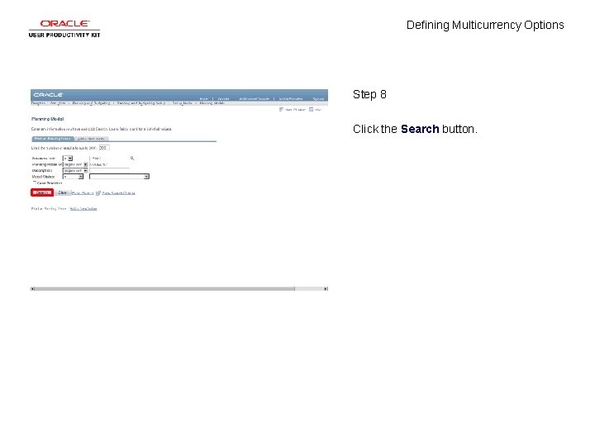Click the Oracle User Productivity Kit logo
Viewport: 595px width, 446px height.
click(x=64, y=29)
